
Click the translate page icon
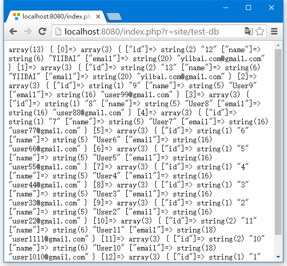pos(249,31)
